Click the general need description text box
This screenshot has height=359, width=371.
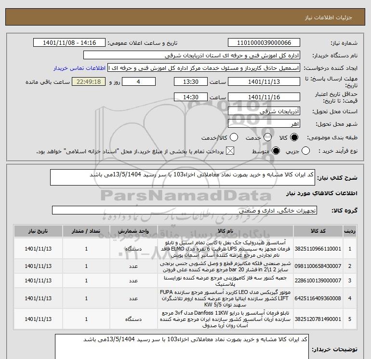coord(183,177)
